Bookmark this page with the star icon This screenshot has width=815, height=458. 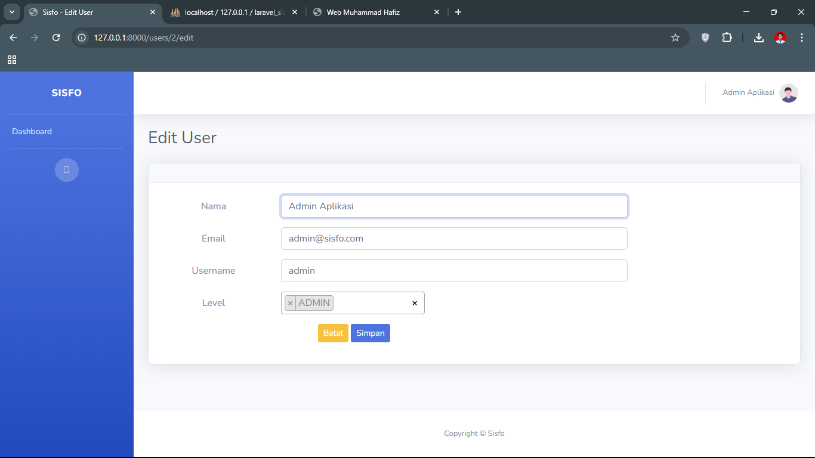point(675,38)
